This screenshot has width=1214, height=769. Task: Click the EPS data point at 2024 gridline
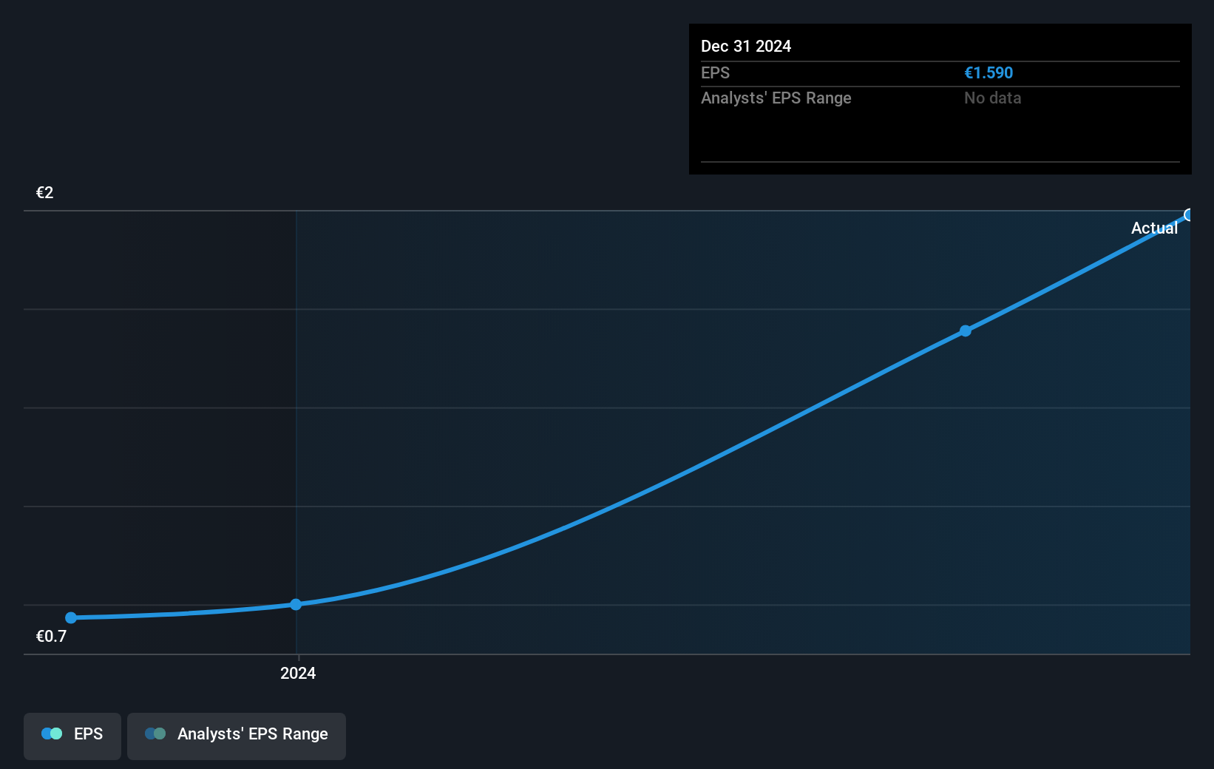pos(296,604)
